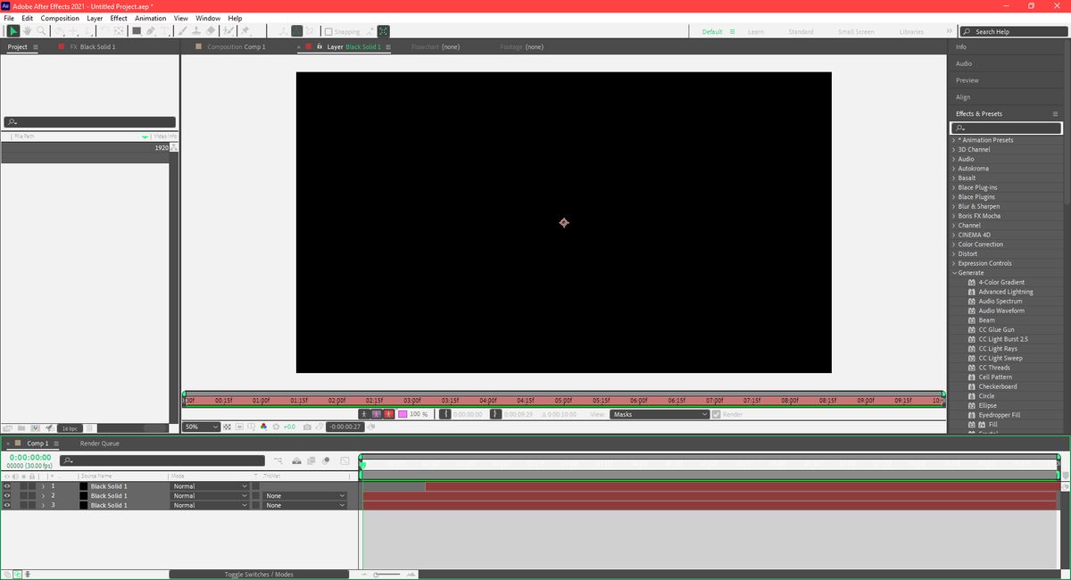Open layer 1 Normal blend mode dropdown

tap(210, 486)
